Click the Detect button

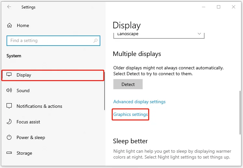(x=128, y=84)
